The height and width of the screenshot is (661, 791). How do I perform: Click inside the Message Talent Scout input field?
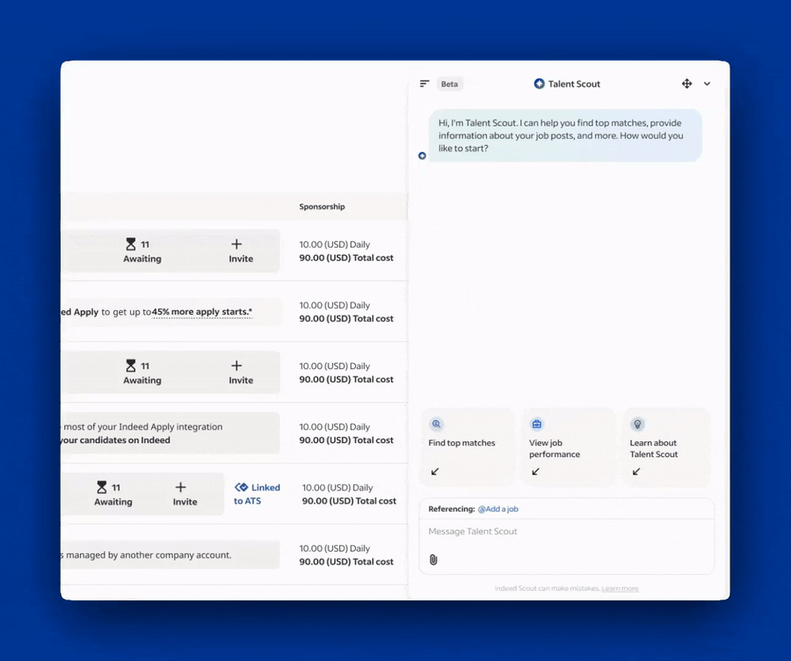(527, 531)
